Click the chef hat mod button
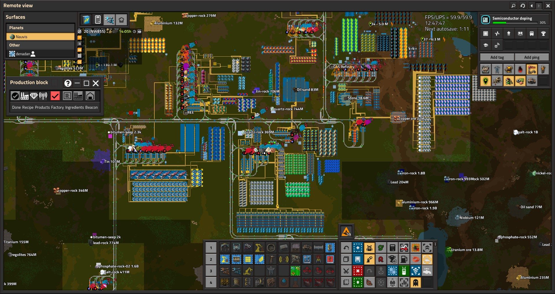 point(121,20)
